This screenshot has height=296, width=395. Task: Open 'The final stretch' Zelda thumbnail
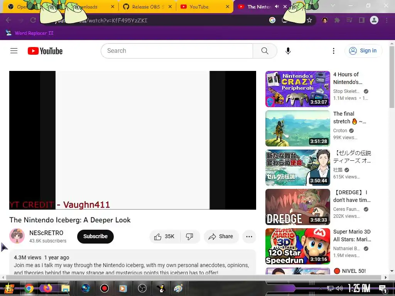[297, 128]
